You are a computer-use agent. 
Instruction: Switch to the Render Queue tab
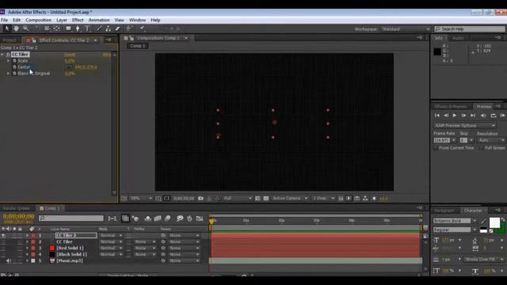[16, 208]
